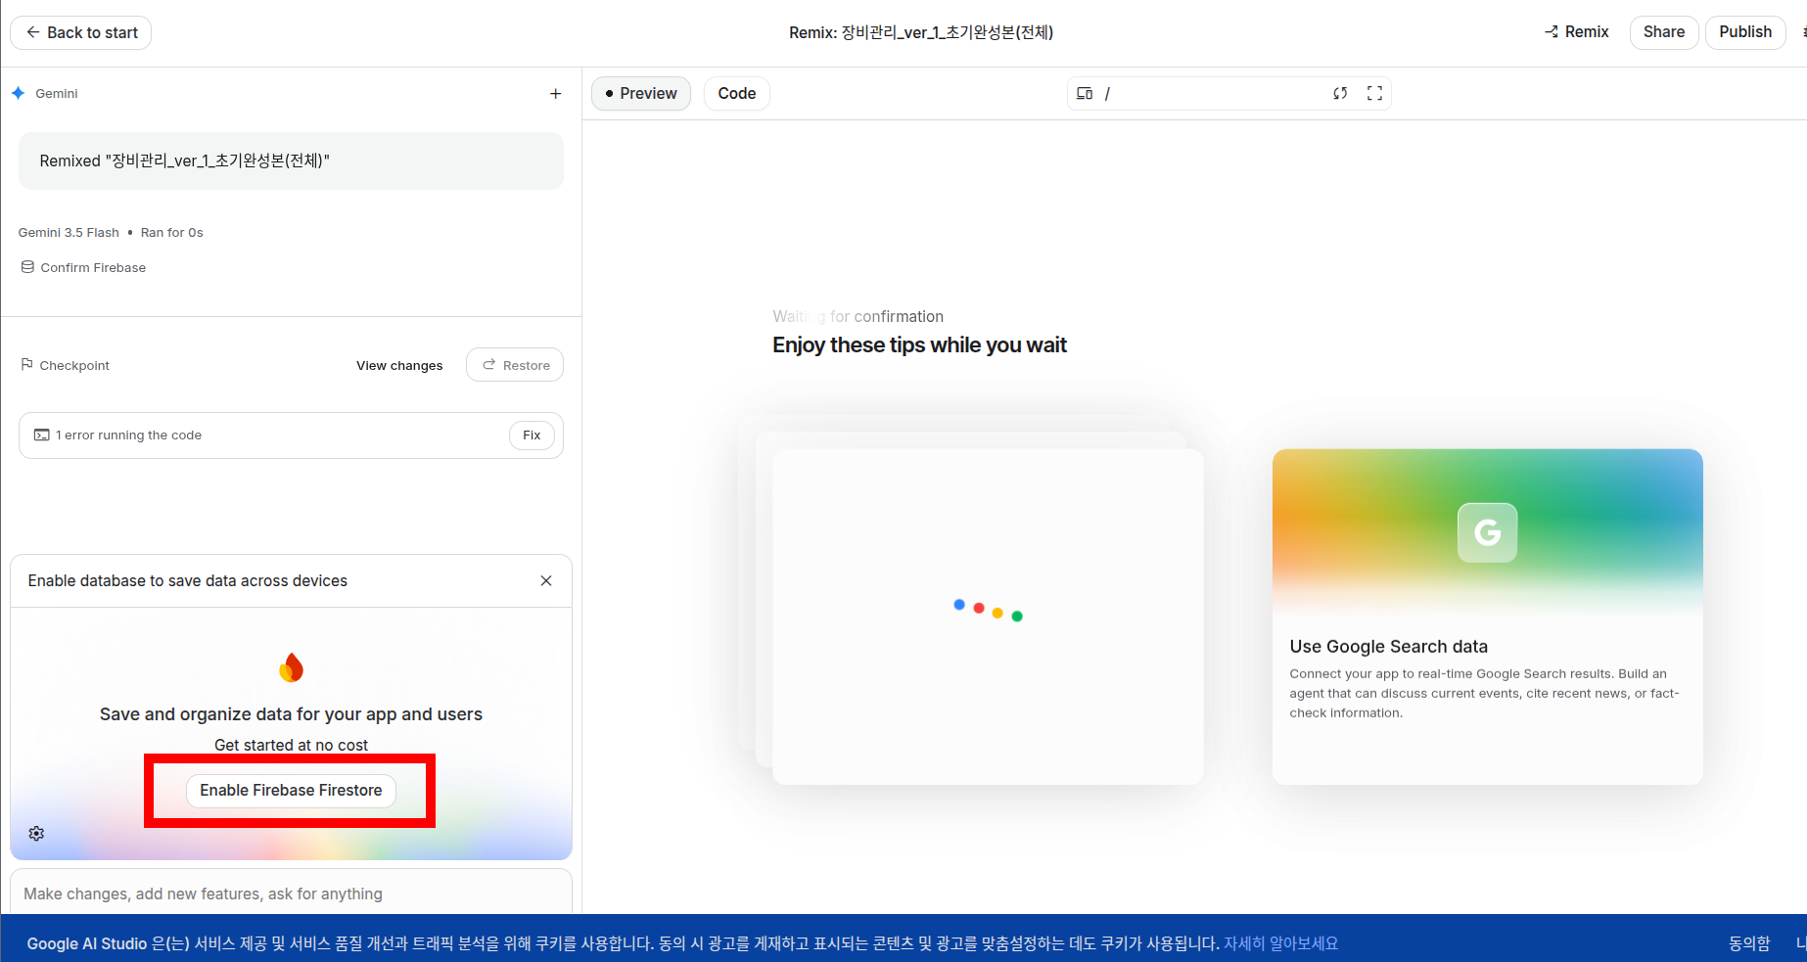Viewport: 1807px width, 962px height.
Task: Open preview in fullscreen mode
Action: [x=1375, y=94]
